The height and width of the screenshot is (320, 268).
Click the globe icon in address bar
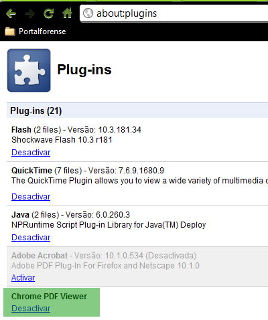[x=88, y=13]
